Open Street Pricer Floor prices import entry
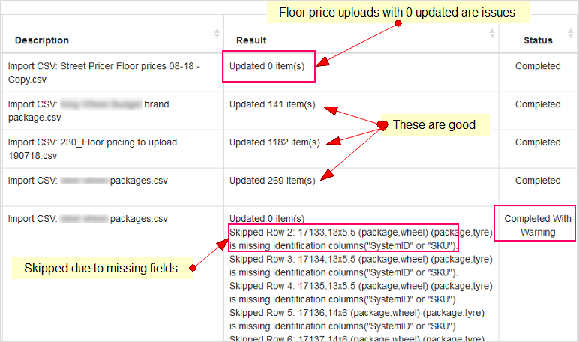This screenshot has width=579, height=342. pyautogui.click(x=104, y=72)
